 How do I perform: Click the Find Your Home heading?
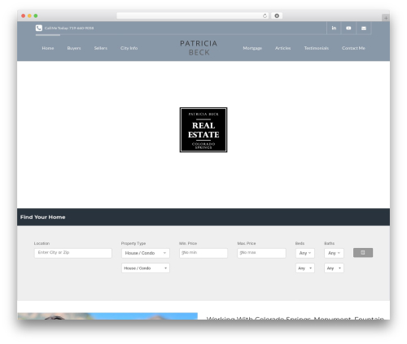click(x=42, y=217)
